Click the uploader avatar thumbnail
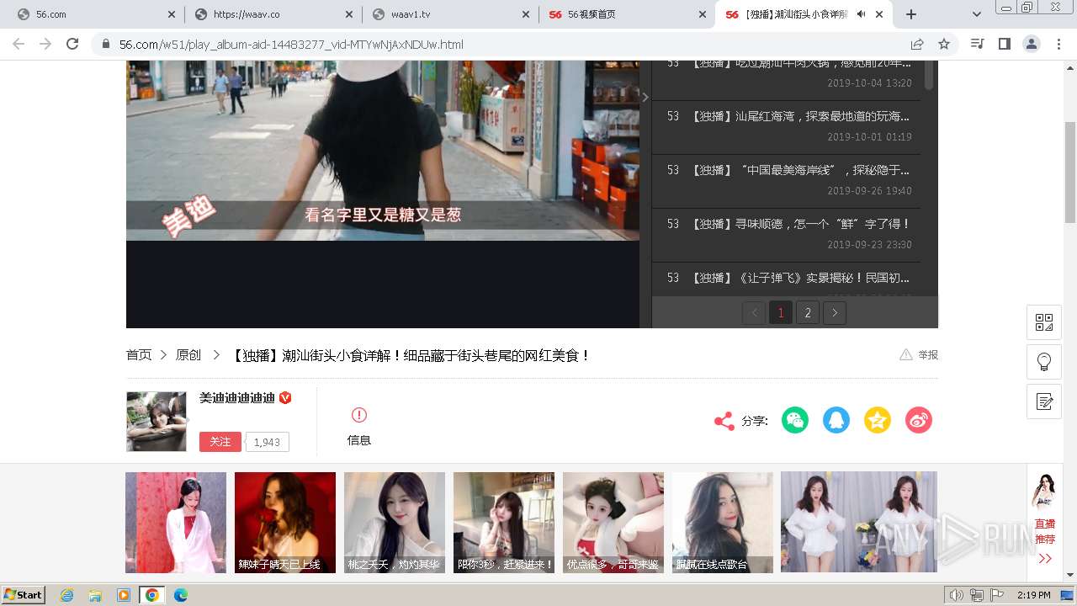The image size is (1077, 606). [157, 422]
